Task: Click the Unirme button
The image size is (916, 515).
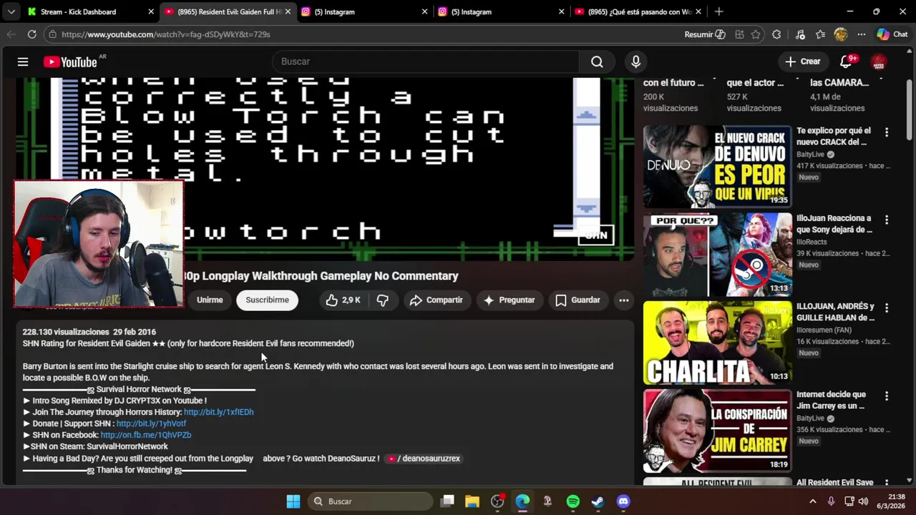Action: pos(210,300)
